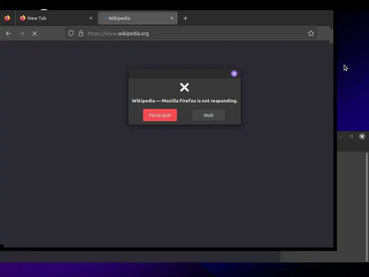Show site security info via the padlock icon

click(x=81, y=33)
